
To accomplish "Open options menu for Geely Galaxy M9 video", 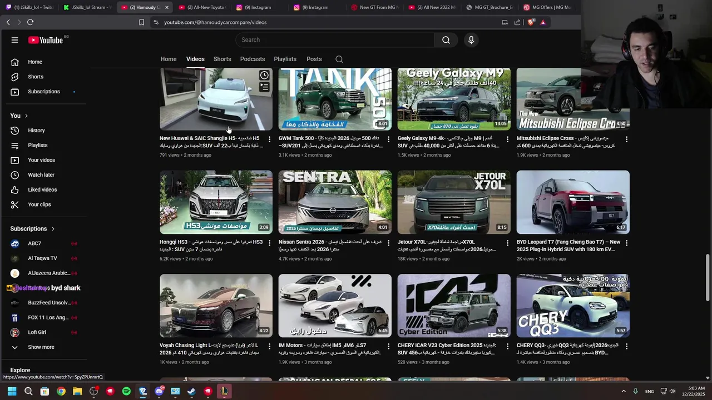I will tap(508, 139).
